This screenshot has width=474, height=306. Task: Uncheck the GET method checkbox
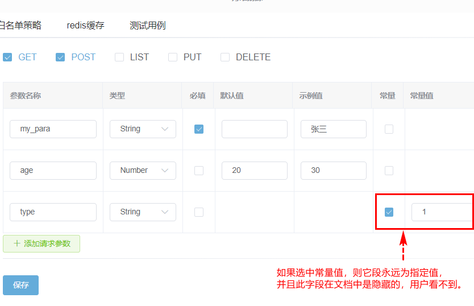point(7,57)
